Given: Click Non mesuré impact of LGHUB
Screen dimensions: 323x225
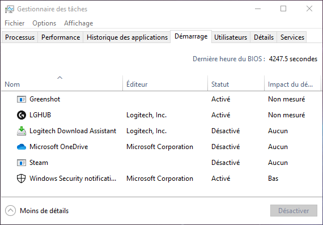Looking at the screenshot, I should pyautogui.click(x=287, y=115).
